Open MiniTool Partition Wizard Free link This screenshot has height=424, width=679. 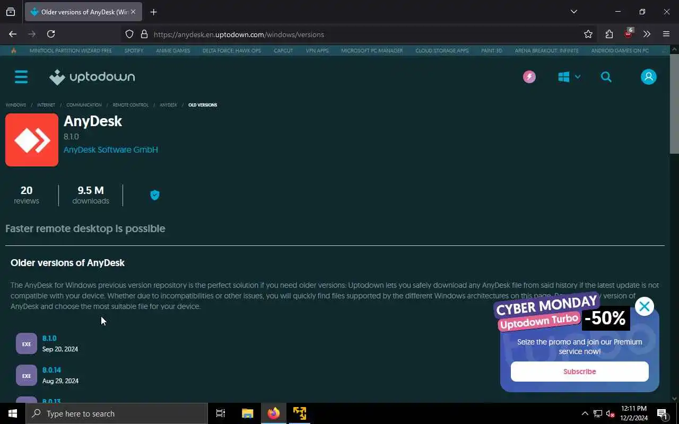click(71, 51)
